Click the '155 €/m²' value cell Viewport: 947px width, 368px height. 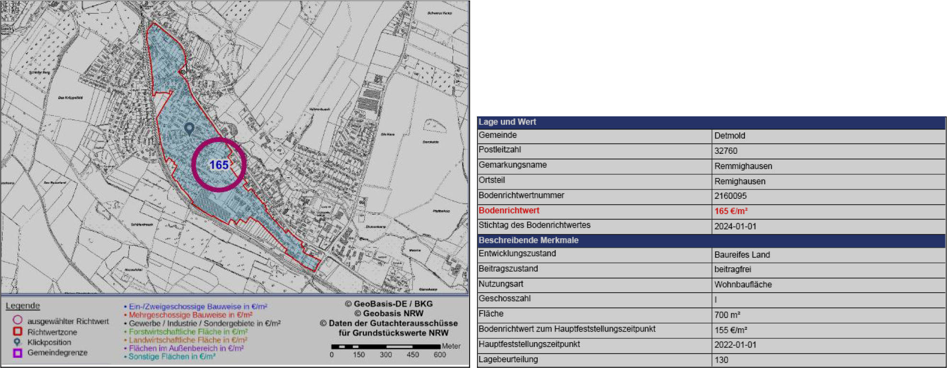(731, 330)
